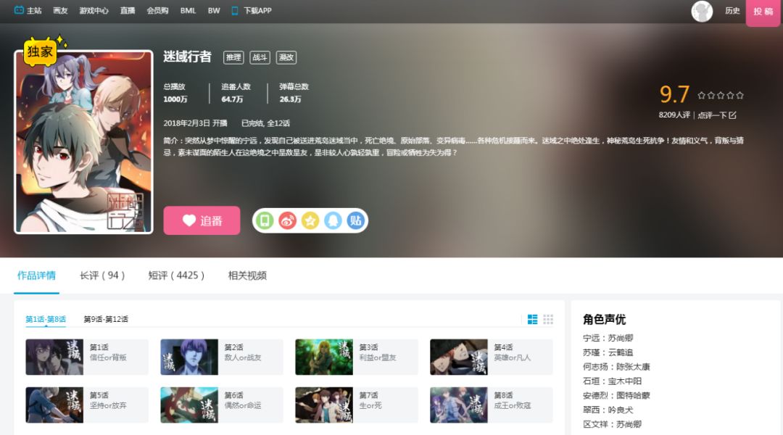This screenshot has width=783, height=435.
Task: Open episode 第7话 生or死
Action: (x=357, y=405)
